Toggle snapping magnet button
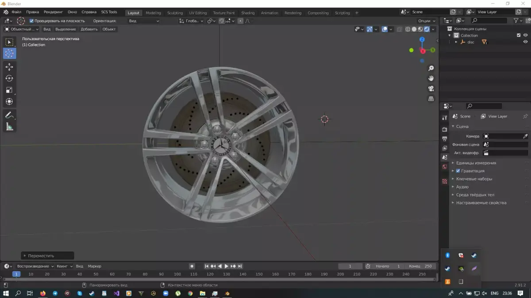 (222, 21)
